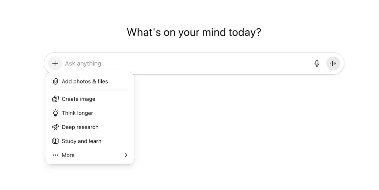Click the three-dot ellipsis icon beside More
Viewport: 379px width, 190px height.
click(x=55, y=155)
